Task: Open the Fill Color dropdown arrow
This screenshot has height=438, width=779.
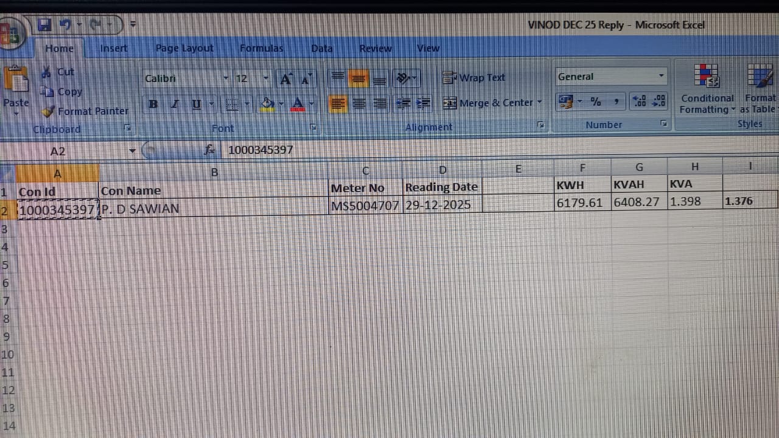Action: 281,105
